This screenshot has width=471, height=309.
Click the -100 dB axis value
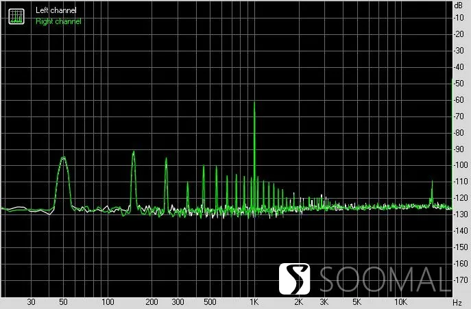coord(461,165)
